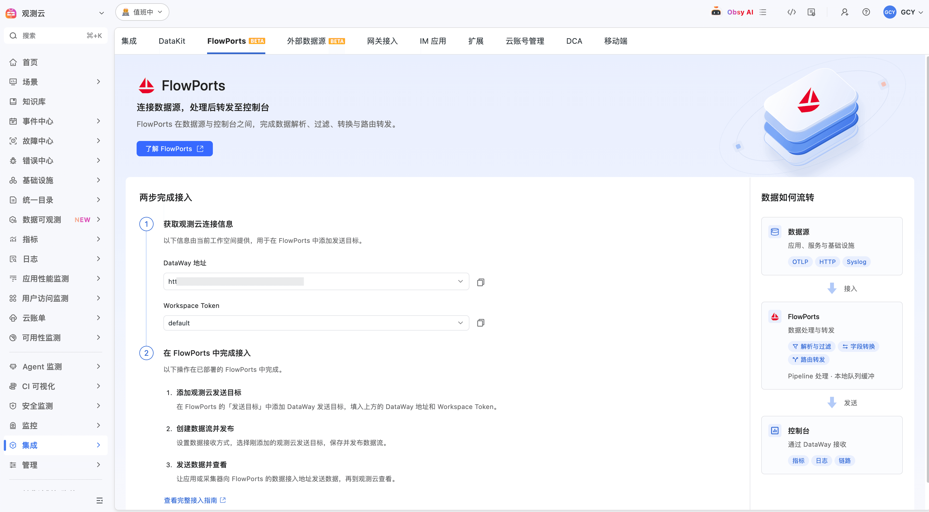Click the 链路 tag under 控制台
This screenshot has width=929, height=512.
pos(845,461)
